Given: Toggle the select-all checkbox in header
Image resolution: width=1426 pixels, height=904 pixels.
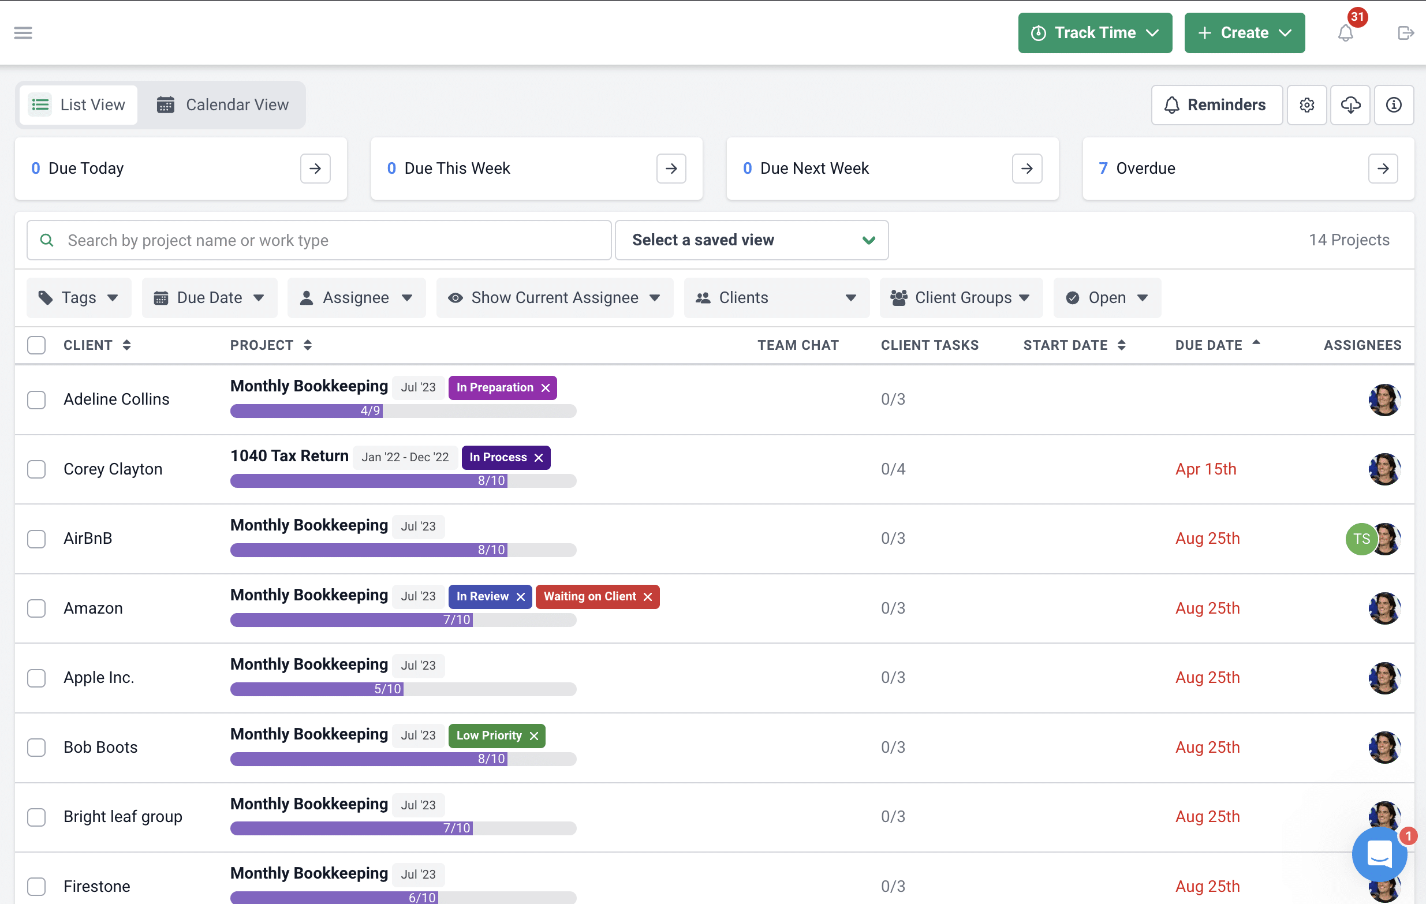Looking at the screenshot, I should (x=36, y=345).
